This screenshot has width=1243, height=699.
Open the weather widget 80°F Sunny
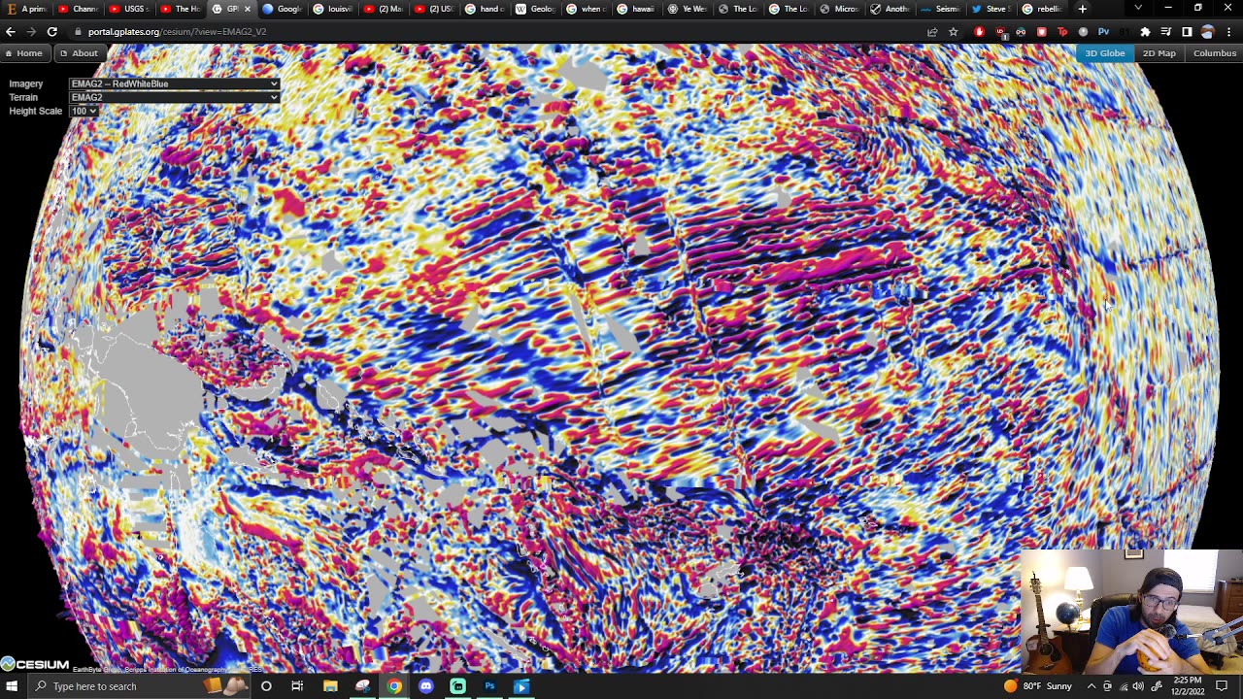coord(1037,686)
